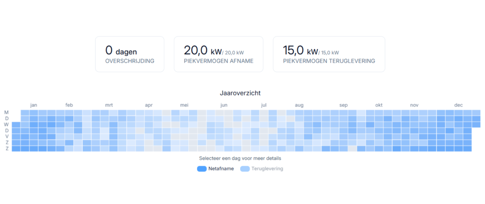Select the first Wednesday cell of the year
The image size is (485, 204).
(x=16, y=125)
